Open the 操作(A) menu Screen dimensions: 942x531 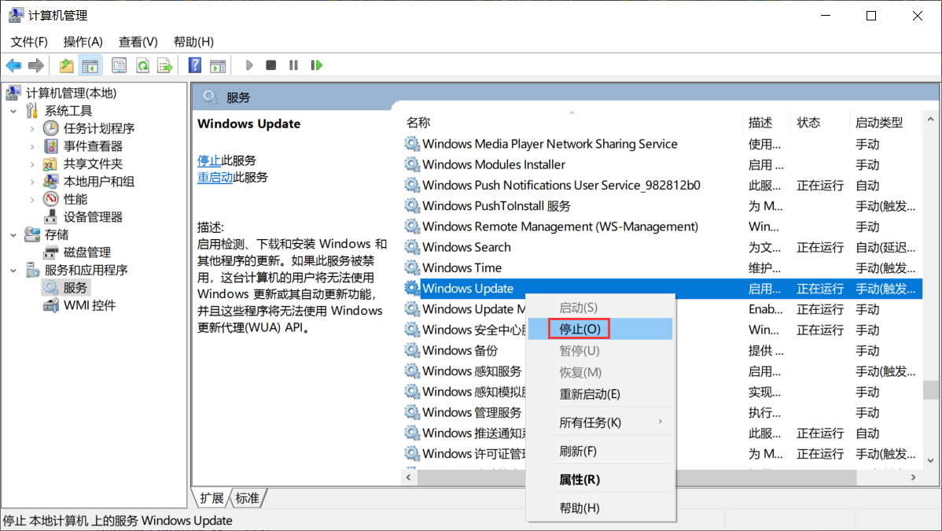[83, 42]
